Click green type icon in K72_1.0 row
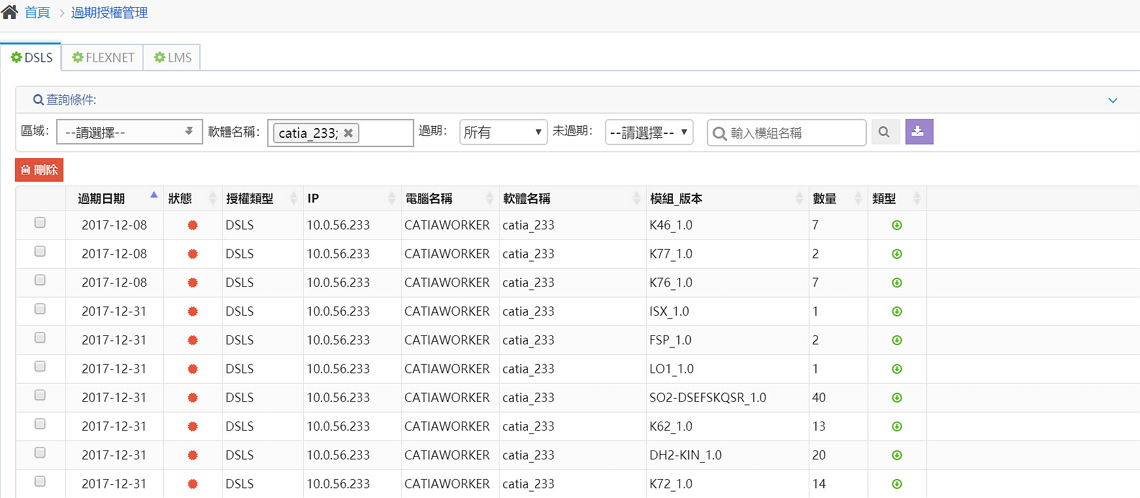1140x498 pixels. point(897,484)
